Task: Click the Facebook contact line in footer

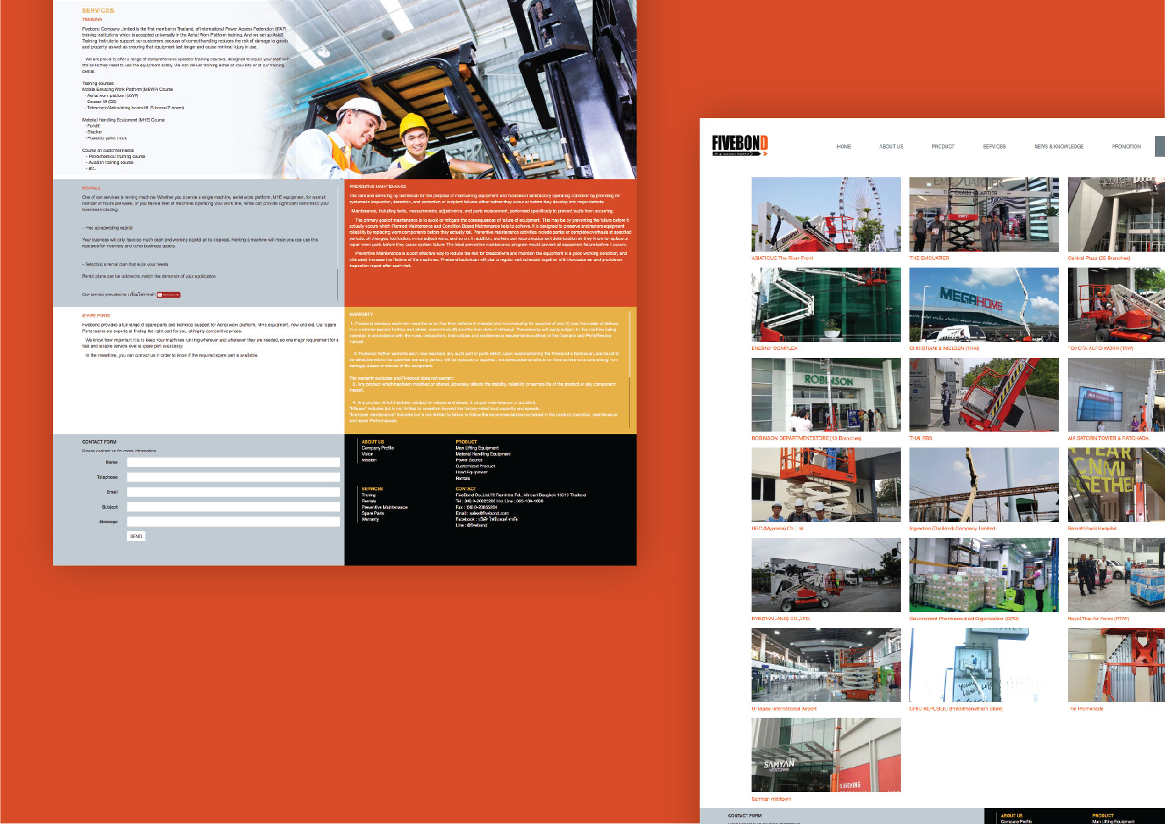Action: 487,519
